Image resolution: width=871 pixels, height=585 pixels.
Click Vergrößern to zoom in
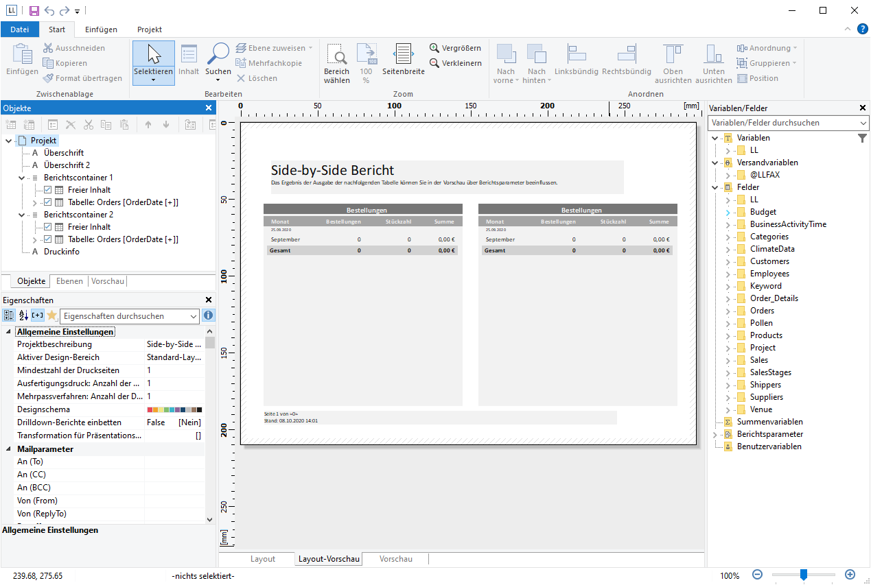pos(455,48)
